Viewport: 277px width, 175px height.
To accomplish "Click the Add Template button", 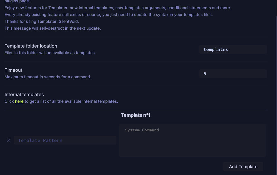I will (x=243, y=167).
